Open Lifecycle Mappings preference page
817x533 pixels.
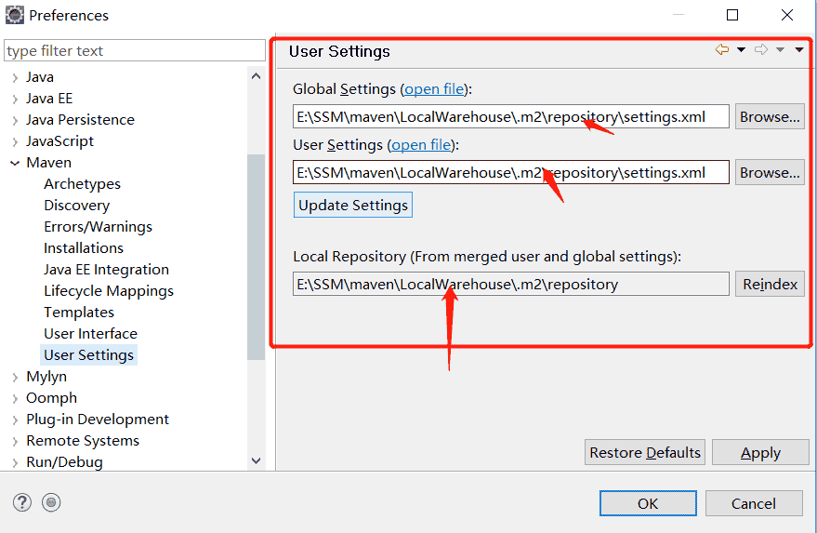click(109, 291)
